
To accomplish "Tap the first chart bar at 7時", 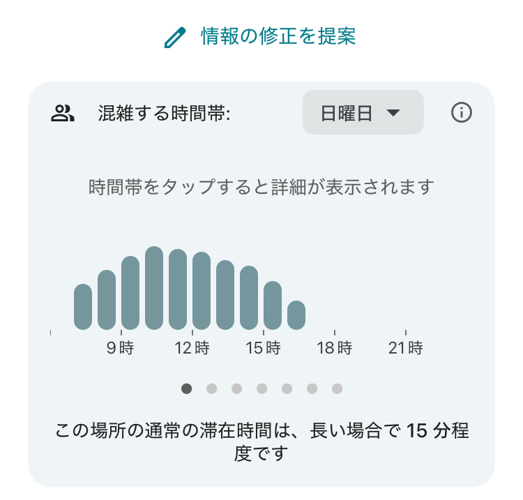I will pos(83,307).
